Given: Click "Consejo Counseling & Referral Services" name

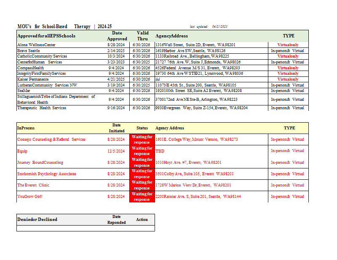Looking at the screenshot, I should (51, 139).
